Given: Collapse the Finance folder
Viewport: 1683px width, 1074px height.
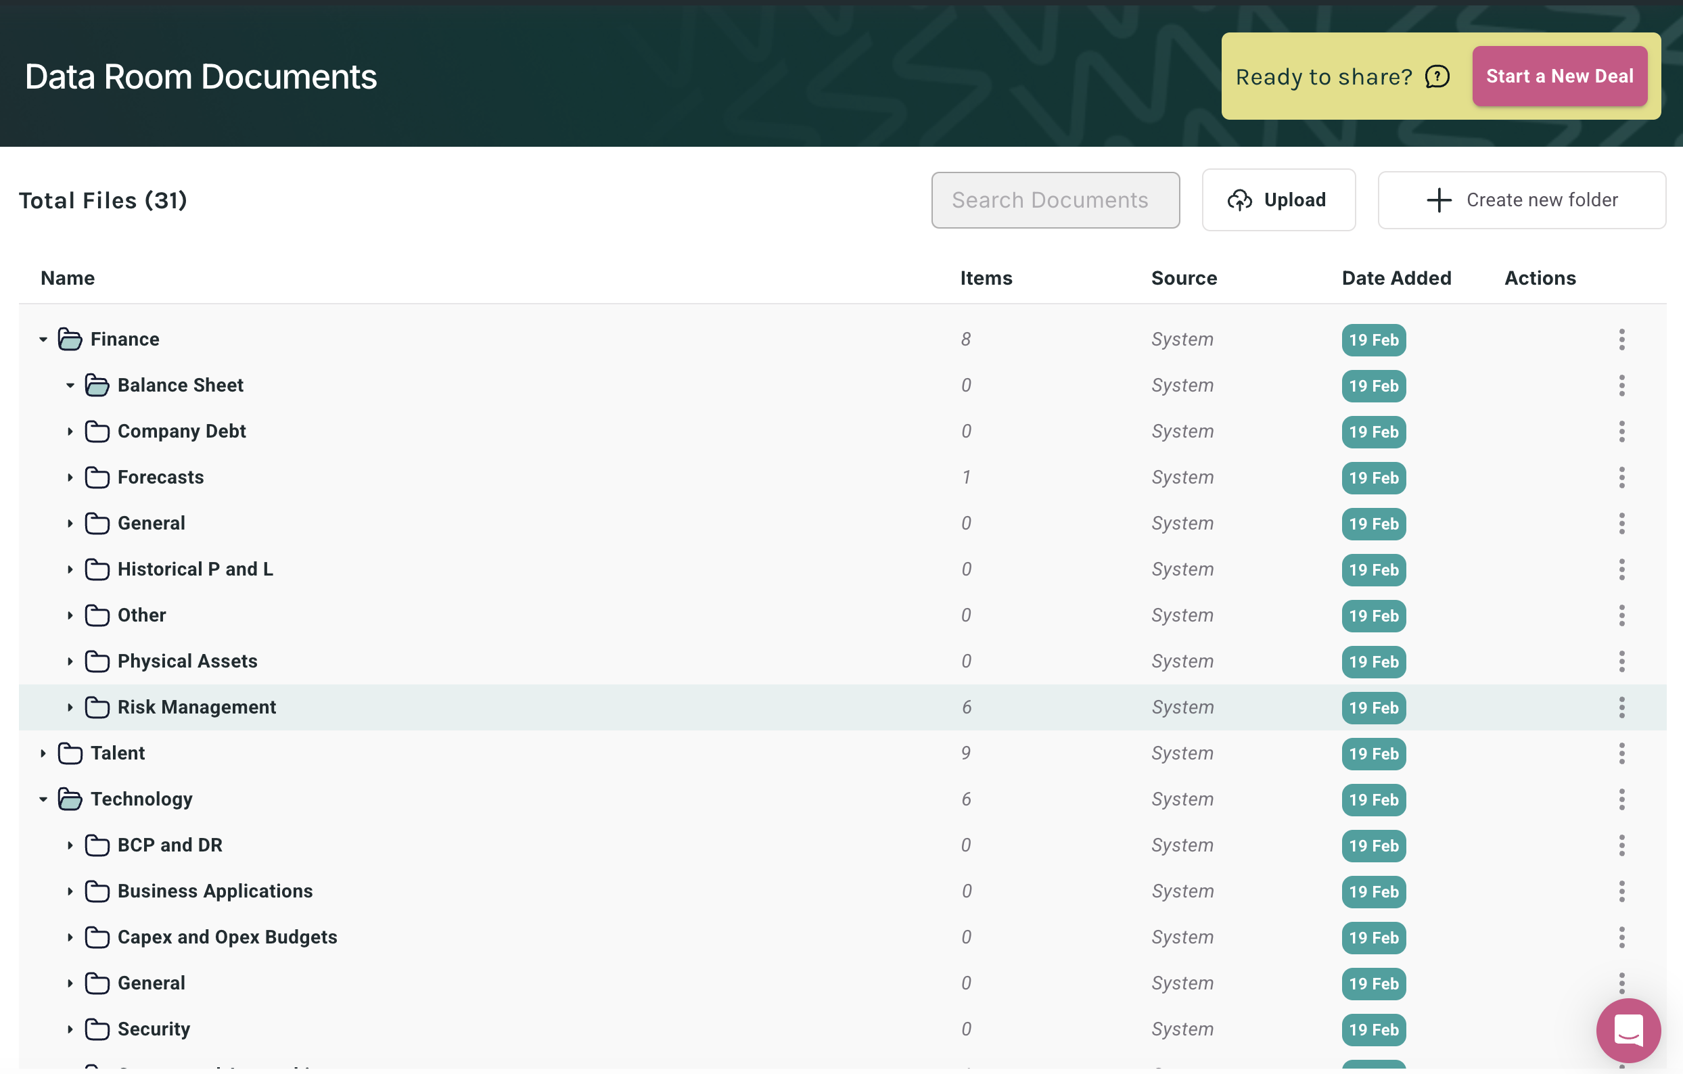Looking at the screenshot, I should coord(43,340).
